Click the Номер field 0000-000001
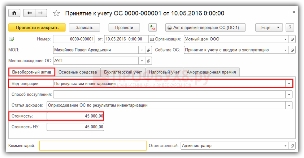This screenshot has width=304, height=158. tap(74, 39)
